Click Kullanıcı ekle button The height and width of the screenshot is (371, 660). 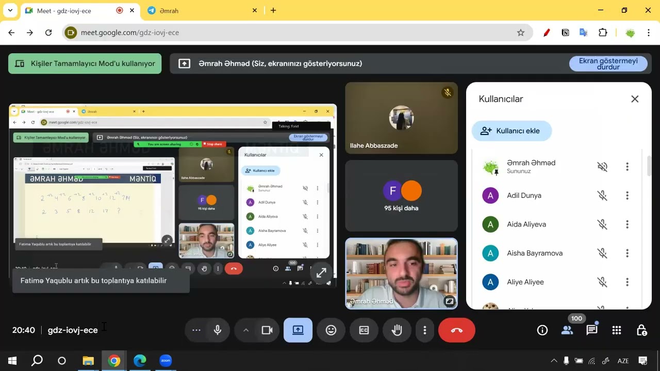point(511,131)
